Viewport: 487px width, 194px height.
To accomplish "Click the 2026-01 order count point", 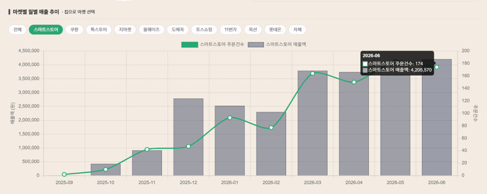I will pyautogui.click(x=229, y=118).
